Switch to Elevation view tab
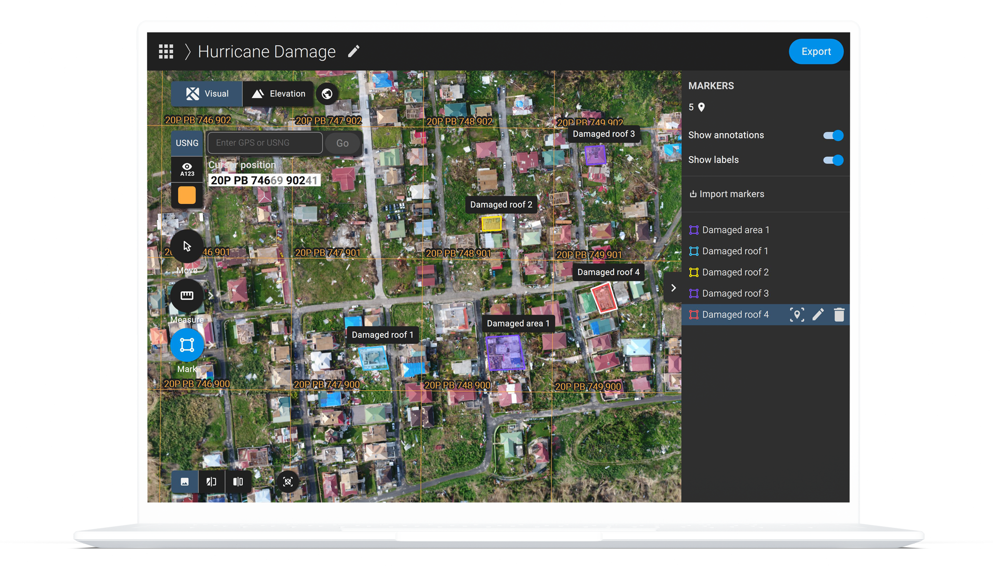 click(x=279, y=94)
